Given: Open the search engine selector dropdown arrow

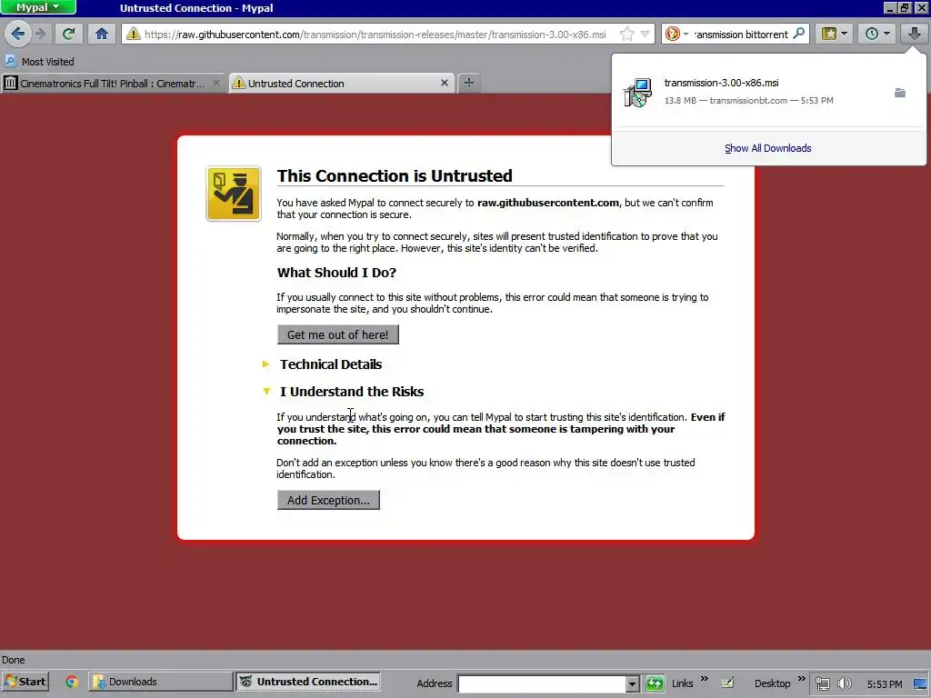Looking at the screenshot, I should tap(686, 34).
